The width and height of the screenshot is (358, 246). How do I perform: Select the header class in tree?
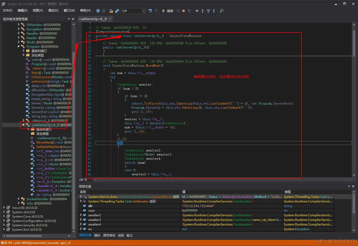pyautogui.click(x=41, y=38)
